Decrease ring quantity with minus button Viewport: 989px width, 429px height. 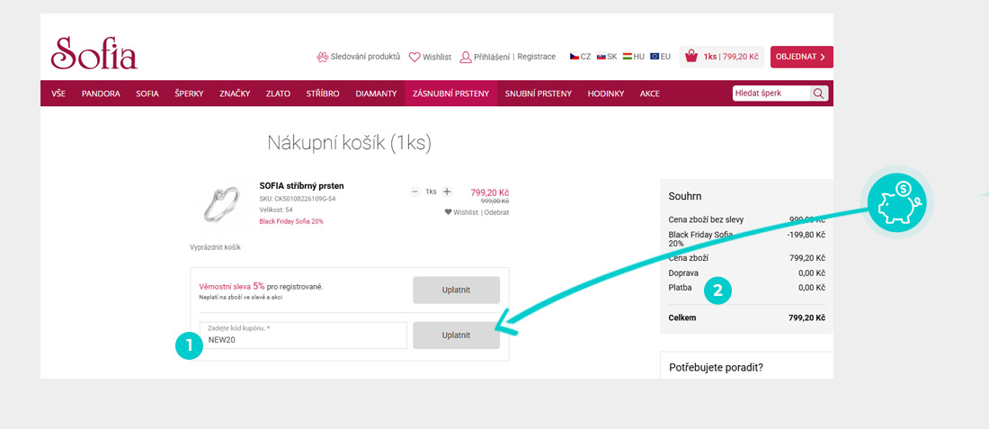414,192
